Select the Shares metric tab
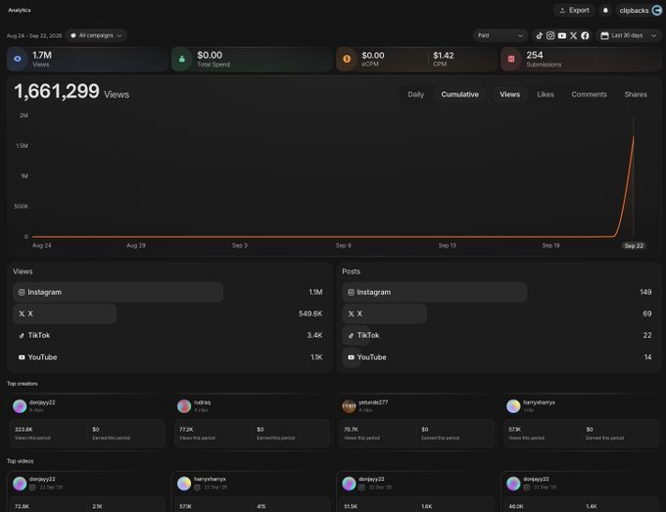The height and width of the screenshot is (512, 666). click(x=636, y=94)
